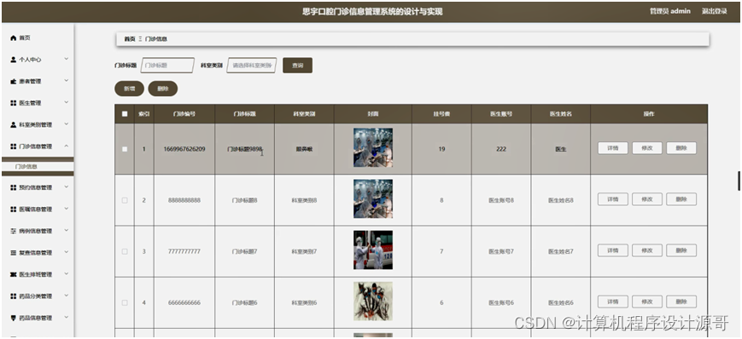This screenshot has width=742, height=339.
Task: Open 详情 for row 门诊标题6
Action: [613, 302]
